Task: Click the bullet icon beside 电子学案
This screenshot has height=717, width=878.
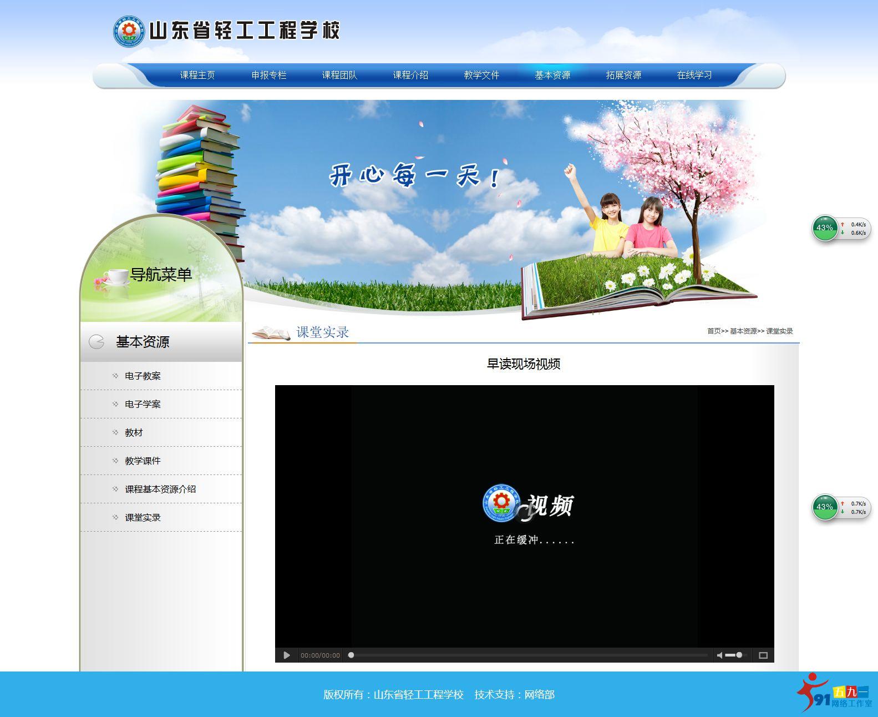Action: (115, 404)
